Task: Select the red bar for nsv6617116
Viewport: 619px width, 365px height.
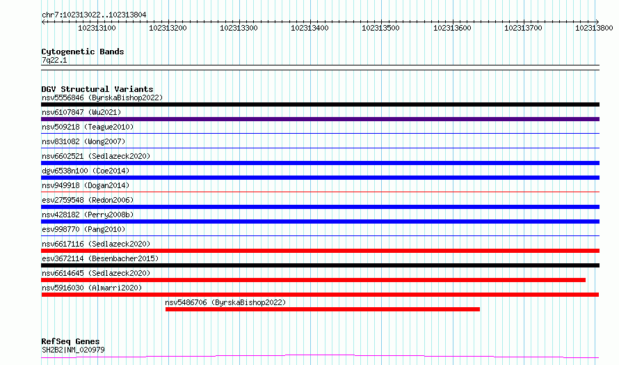Action: click(x=320, y=251)
